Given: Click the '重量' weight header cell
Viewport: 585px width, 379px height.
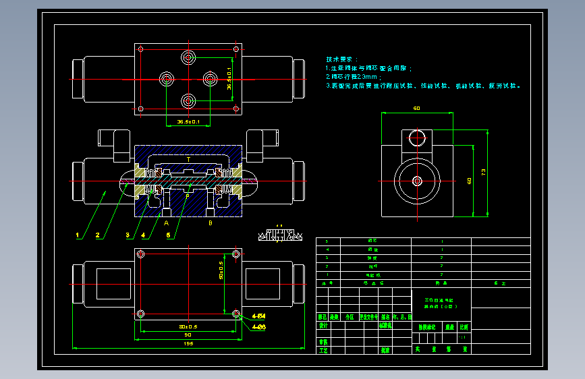Looking at the screenshot, I should (449, 327).
